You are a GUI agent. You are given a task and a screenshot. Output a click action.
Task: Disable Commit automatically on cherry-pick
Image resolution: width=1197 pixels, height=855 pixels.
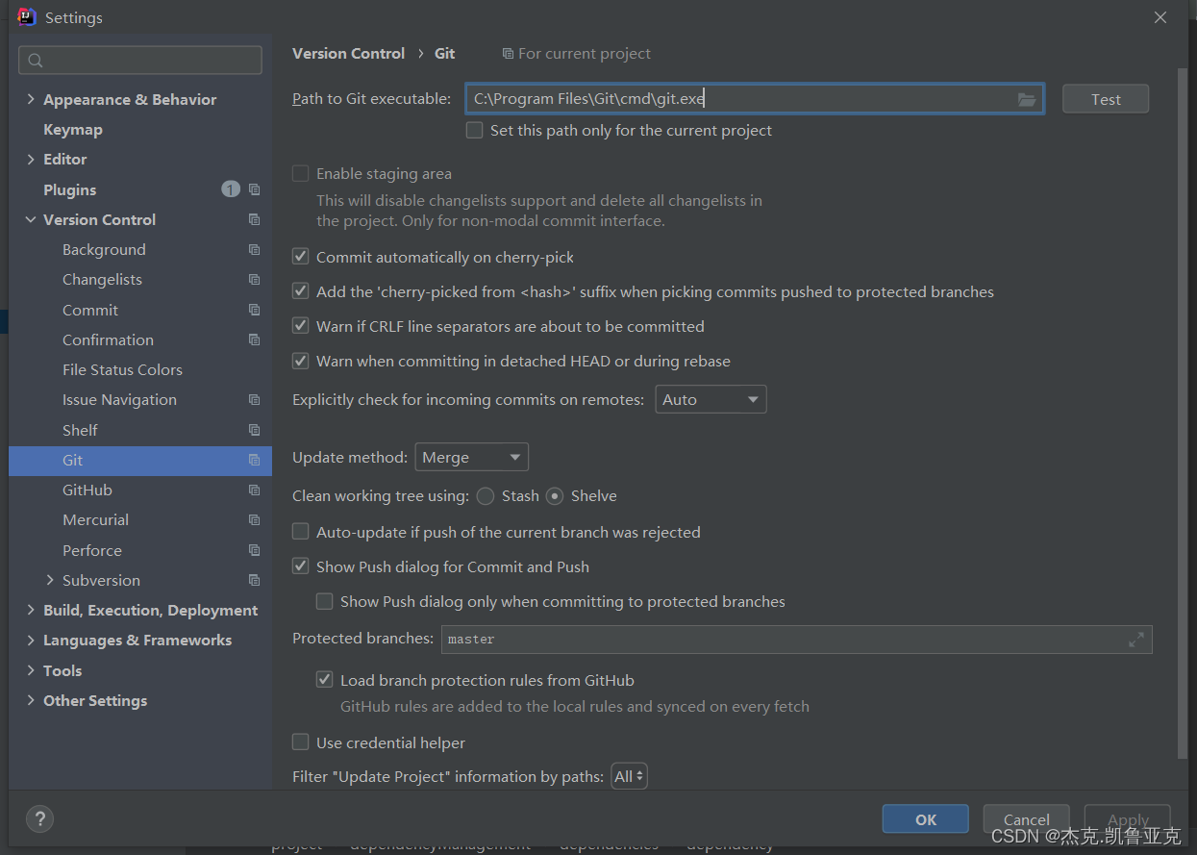click(300, 257)
